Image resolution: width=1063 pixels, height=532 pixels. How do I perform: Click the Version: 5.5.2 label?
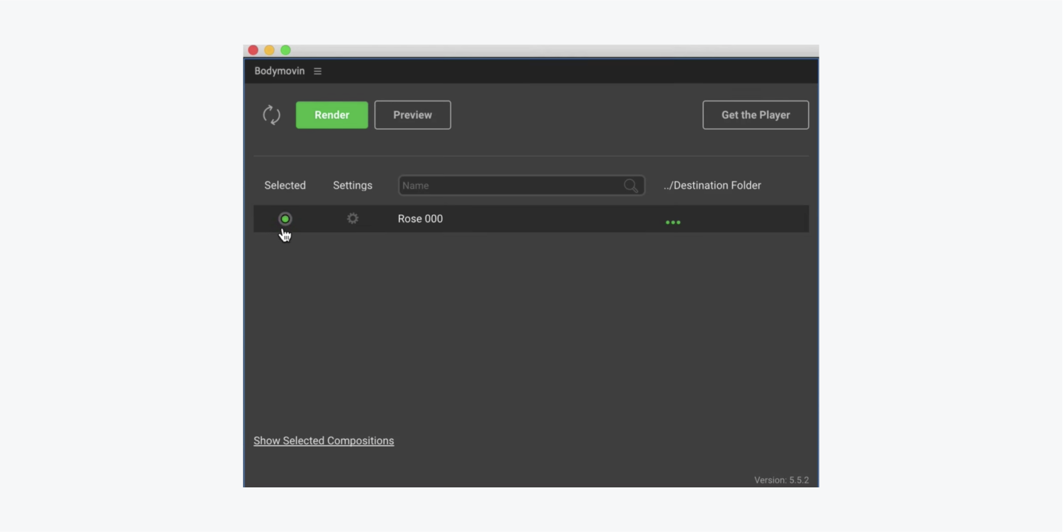(x=781, y=480)
